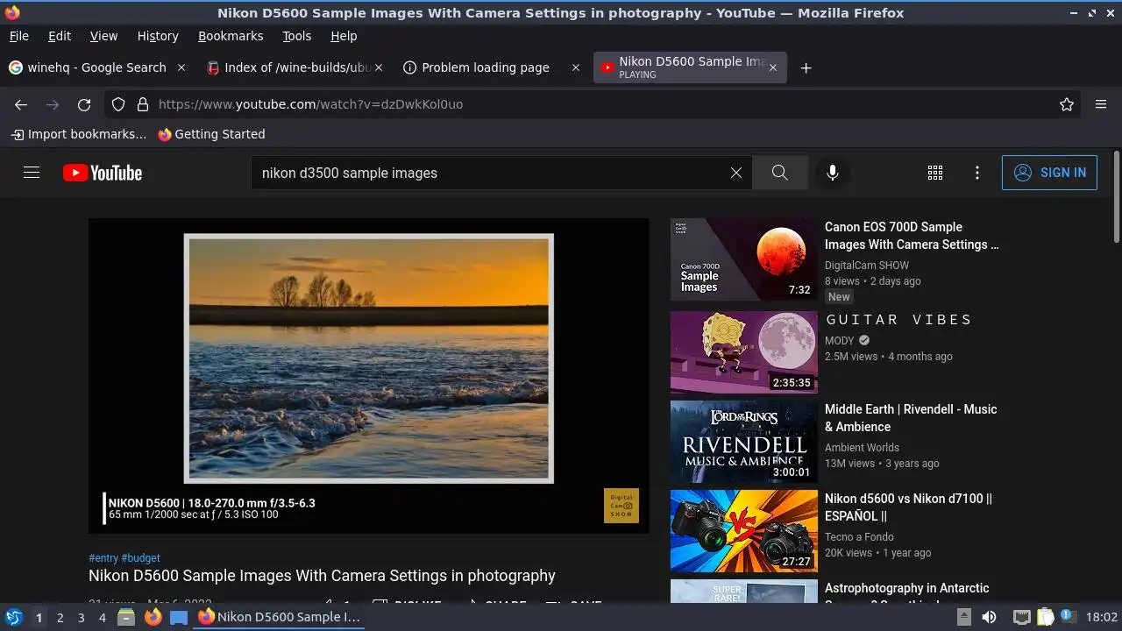Open the Help menu
The height and width of the screenshot is (631, 1122).
pyautogui.click(x=344, y=36)
